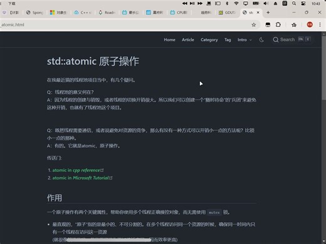This screenshot has width=326, height=244.
Task: Switch to the Spong browser tab
Action: (34, 13)
